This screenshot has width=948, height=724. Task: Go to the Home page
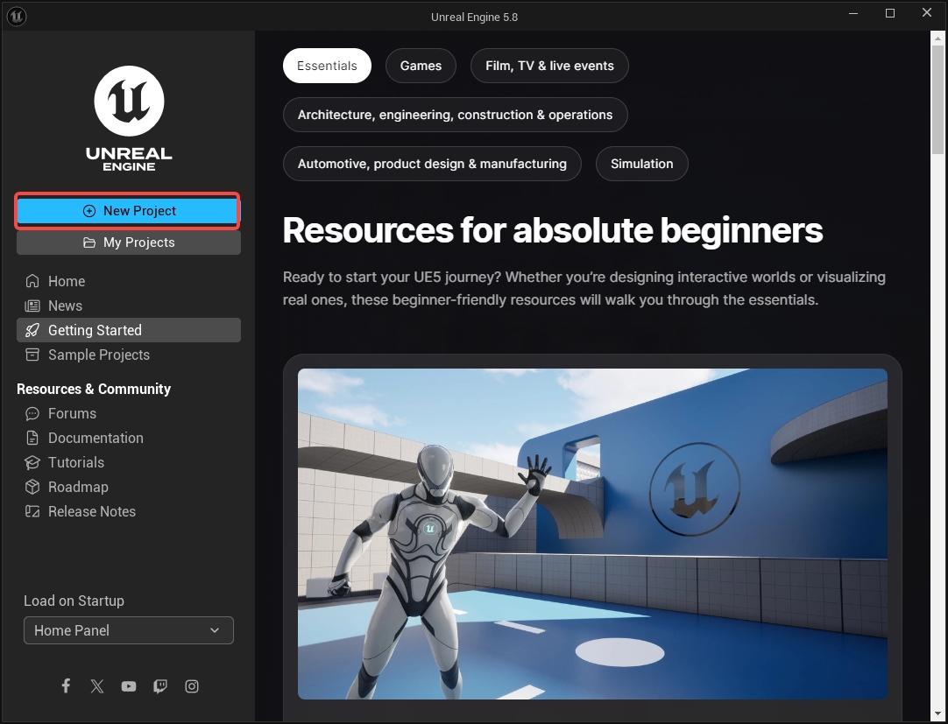129,281
